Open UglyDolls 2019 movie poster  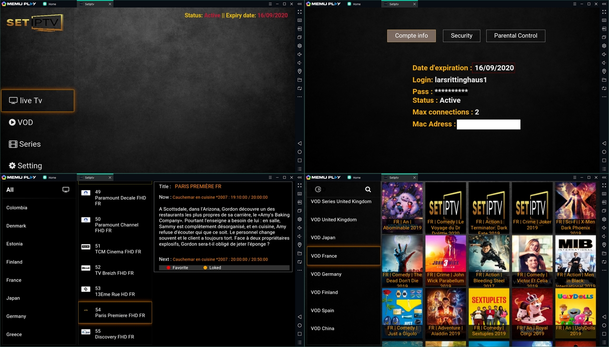(x=576, y=313)
